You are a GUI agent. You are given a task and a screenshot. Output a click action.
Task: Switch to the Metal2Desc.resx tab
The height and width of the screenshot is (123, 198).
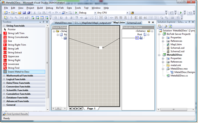click(x=63, y=23)
